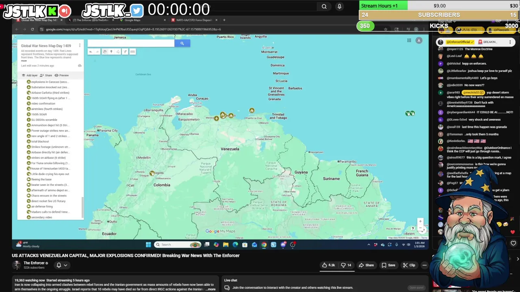The height and width of the screenshot is (292, 520).
Task: Switch to 'Global War News Map' tab
Action: tap(40, 20)
